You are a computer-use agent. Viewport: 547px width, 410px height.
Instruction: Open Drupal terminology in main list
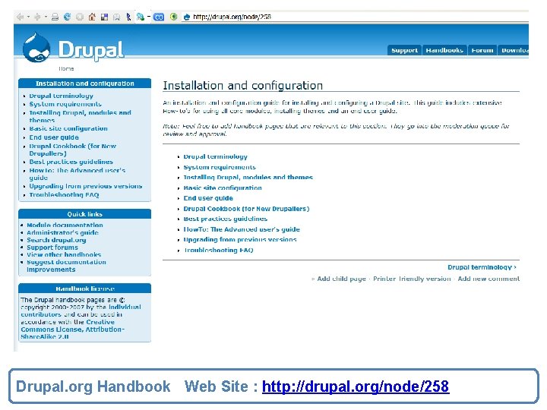[x=216, y=157]
